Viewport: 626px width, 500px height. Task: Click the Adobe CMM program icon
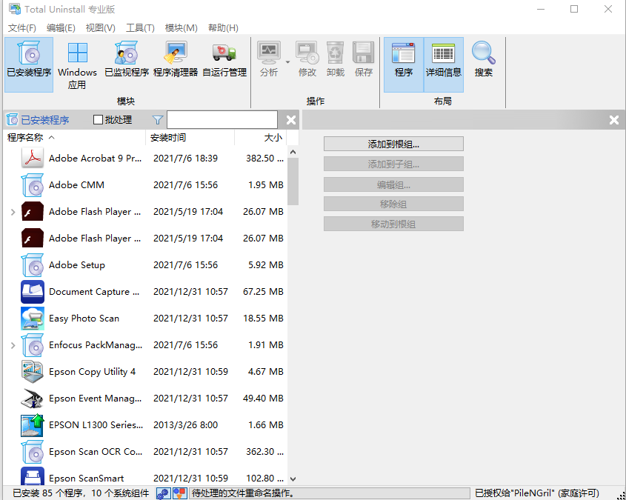tap(33, 185)
